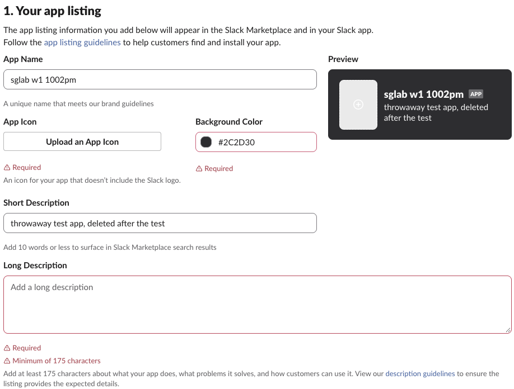Click the Background Color label

click(x=229, y=122)
